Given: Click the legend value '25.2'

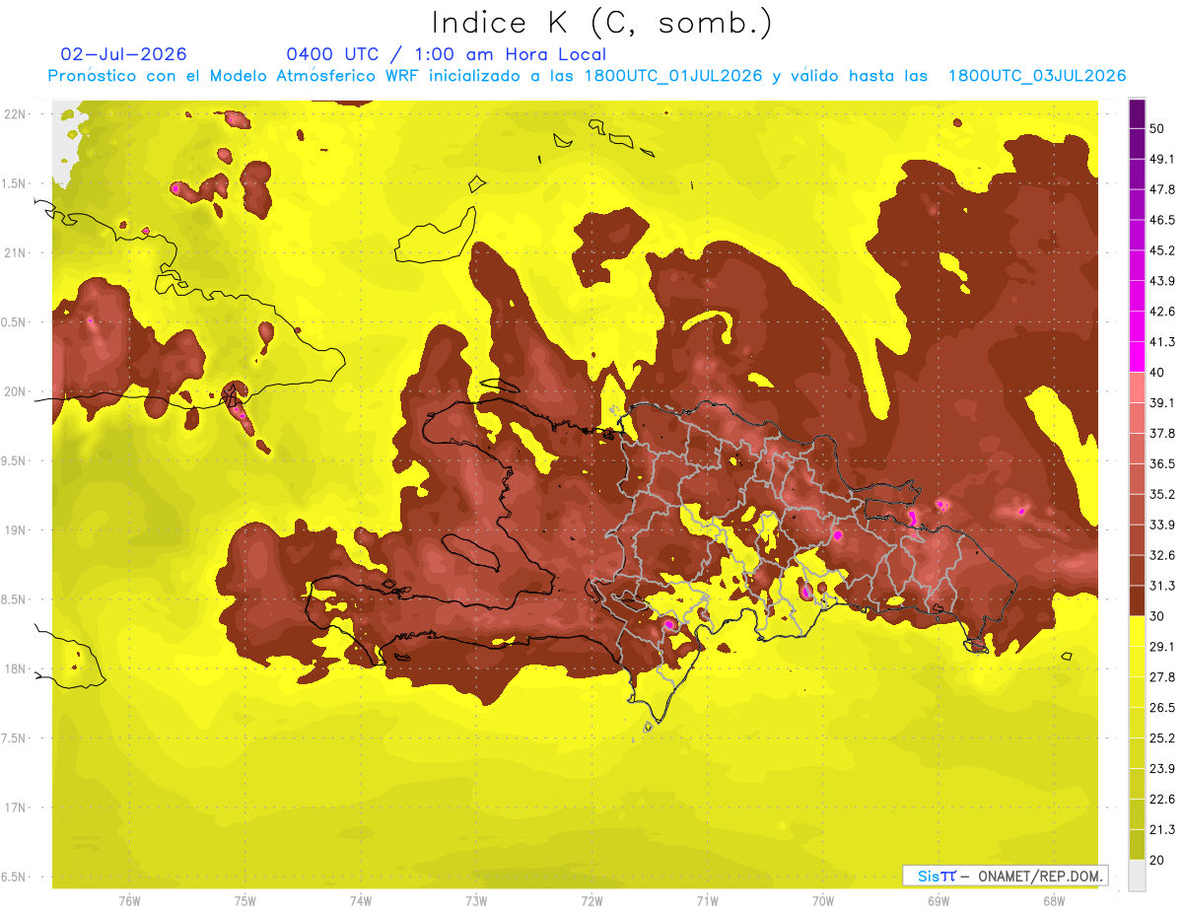Looking at the screenshot, I should [x=1162, y=738].
